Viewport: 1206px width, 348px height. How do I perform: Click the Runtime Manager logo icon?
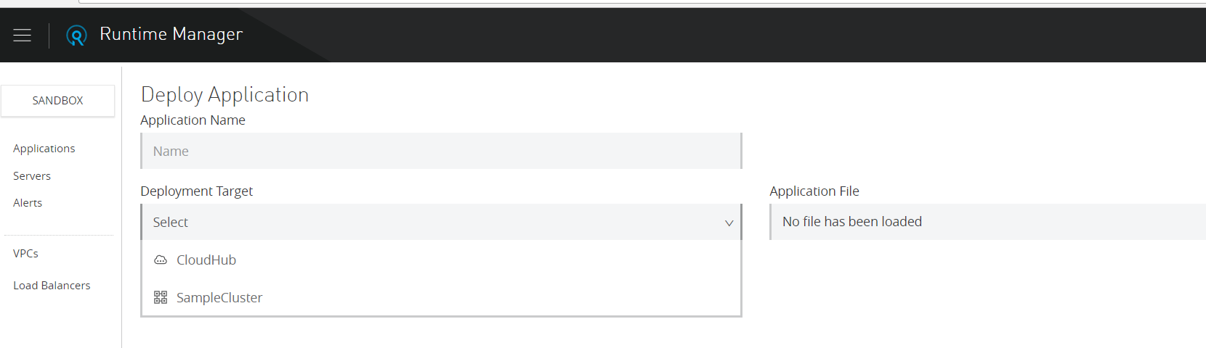76,35
